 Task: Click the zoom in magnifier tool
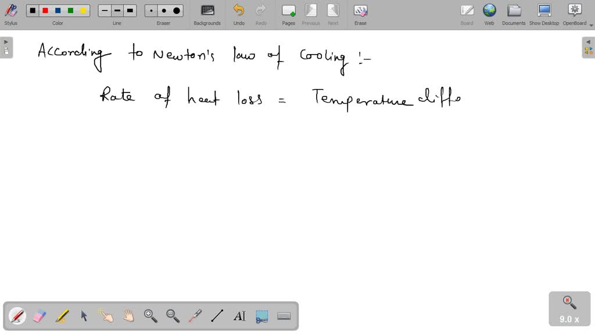pos(150,316)
